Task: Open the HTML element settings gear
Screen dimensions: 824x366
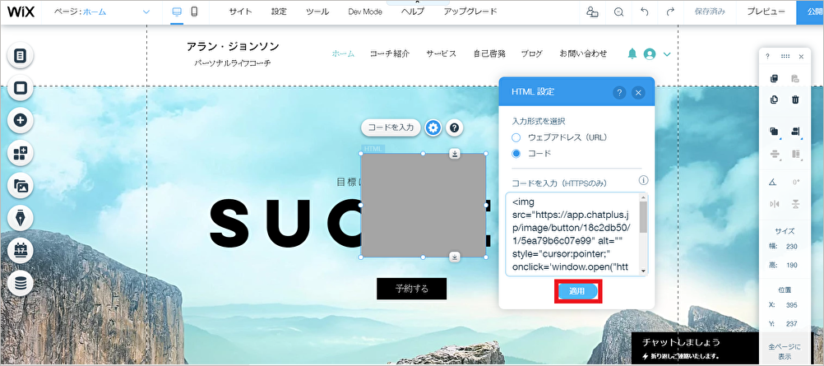Action: pyautogui.click(x=433, y=127)
